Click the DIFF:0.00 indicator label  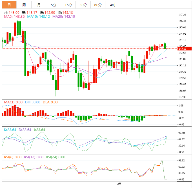click(x=33, y=102)
